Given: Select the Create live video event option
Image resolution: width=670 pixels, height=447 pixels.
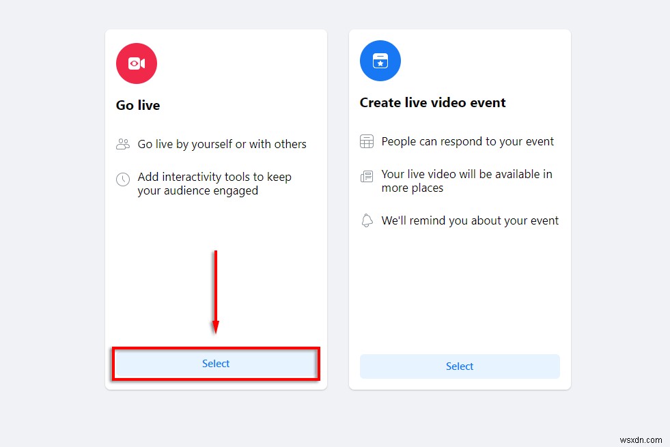Looking at the screenshot, I should coord(459,366).
